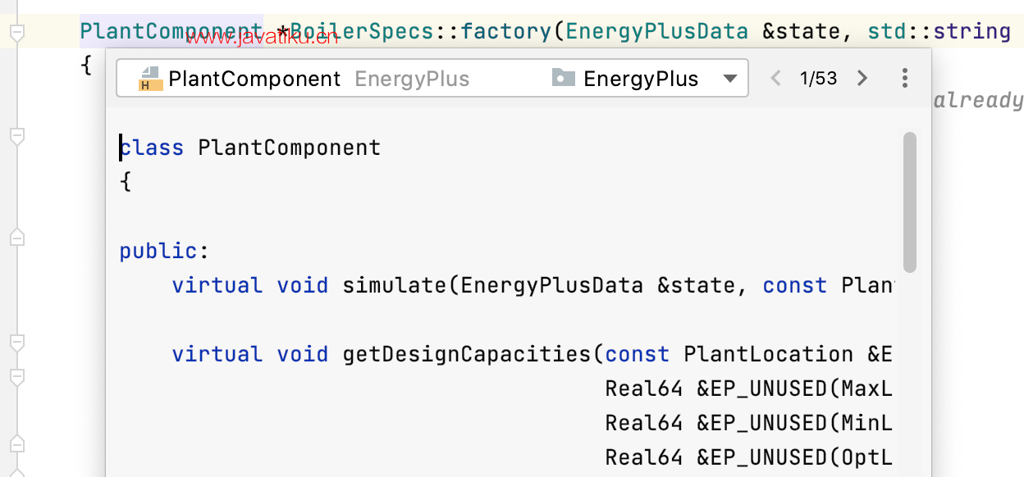Collapse the fold marker on the factory function line

[x=16, y=33]
